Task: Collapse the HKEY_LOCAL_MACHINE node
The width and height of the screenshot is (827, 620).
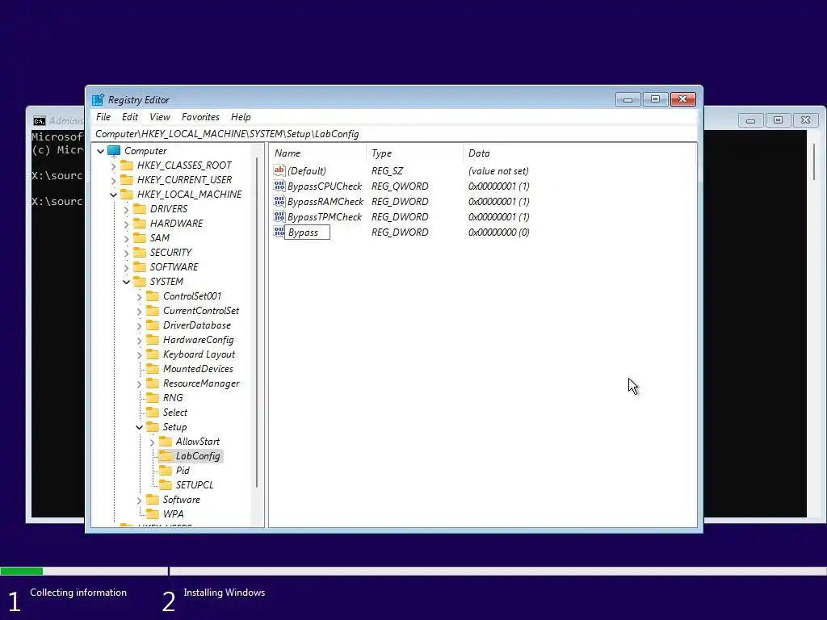Action: point(113,195)
